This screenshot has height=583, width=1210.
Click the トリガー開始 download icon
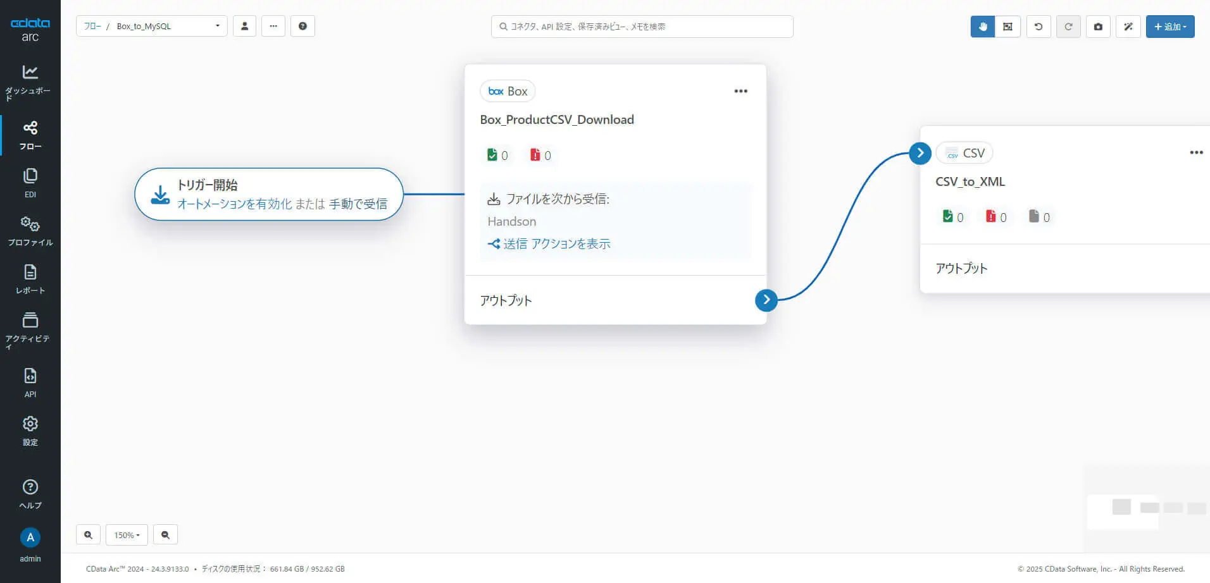click(x=160, y=195)
